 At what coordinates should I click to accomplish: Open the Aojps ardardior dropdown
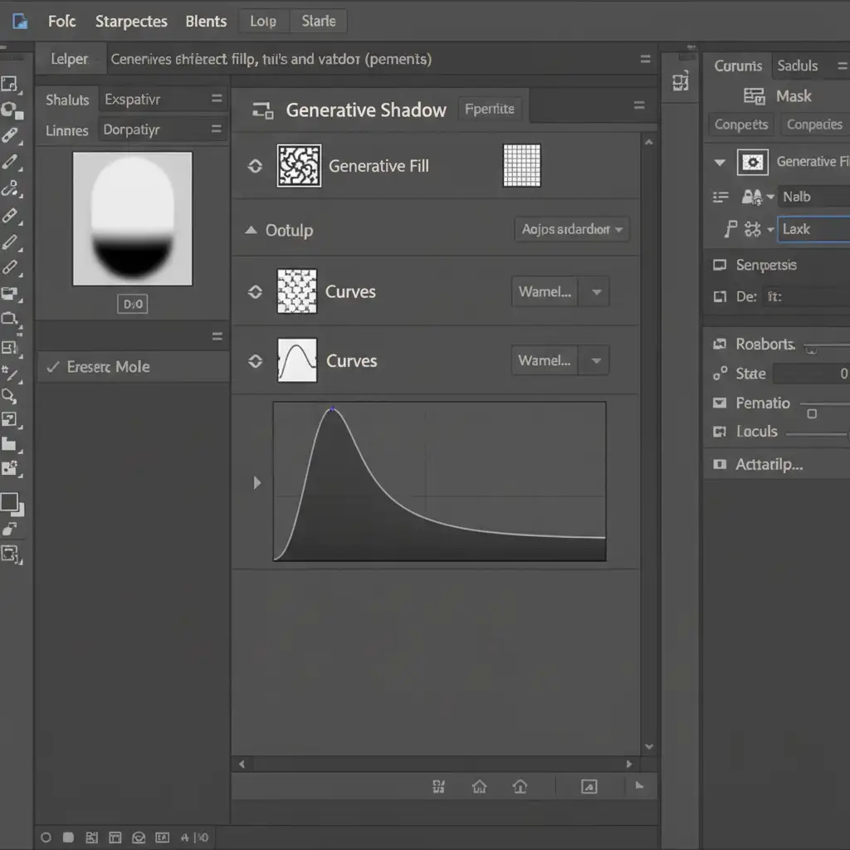(x=571, y=229)
